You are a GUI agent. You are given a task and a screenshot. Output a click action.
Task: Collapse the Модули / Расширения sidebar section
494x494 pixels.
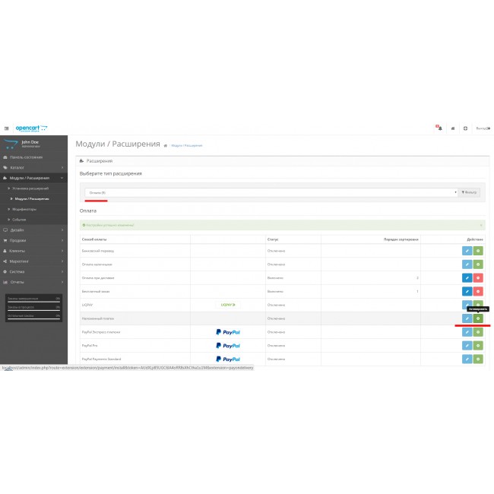pos(34,178)
